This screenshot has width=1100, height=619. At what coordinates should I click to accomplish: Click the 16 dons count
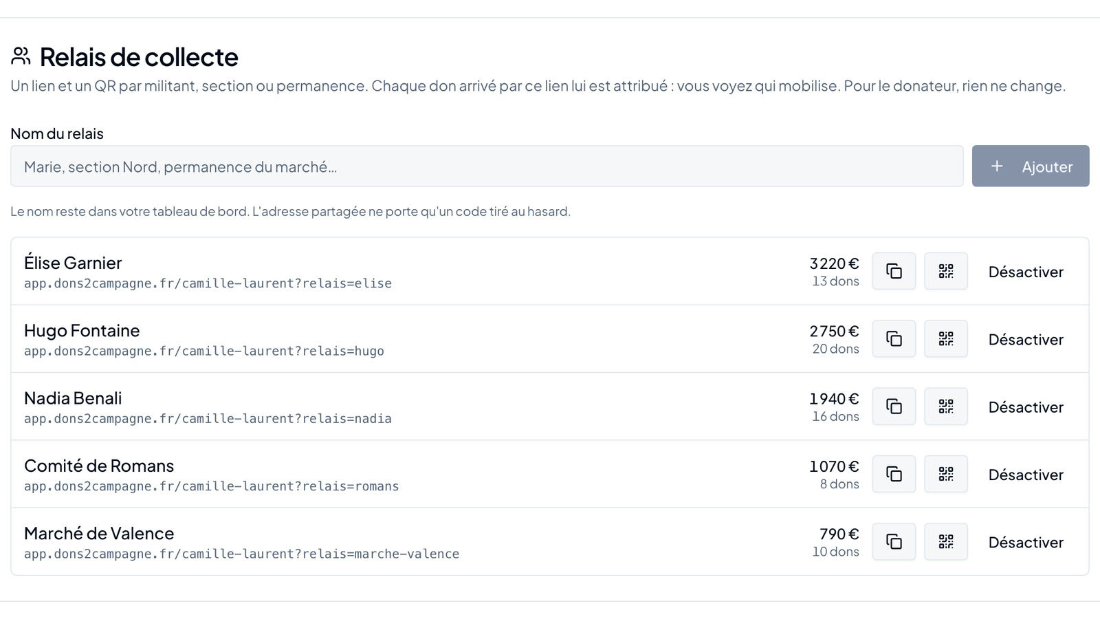pyautogui.click(x=835, y=416)
